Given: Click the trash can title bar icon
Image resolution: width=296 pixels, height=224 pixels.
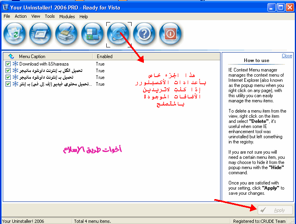Looking at the screenshot, I should pyautogui.click(x=6, y=8).
